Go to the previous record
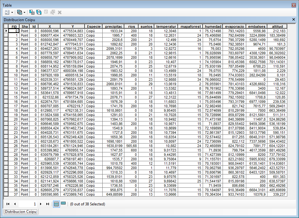The width and height of the screenshot is (299, 218). pyautogui.click(x=15, y=204)
